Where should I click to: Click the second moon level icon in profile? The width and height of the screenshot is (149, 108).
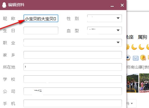pyautogui.click(x=141, y=47)
